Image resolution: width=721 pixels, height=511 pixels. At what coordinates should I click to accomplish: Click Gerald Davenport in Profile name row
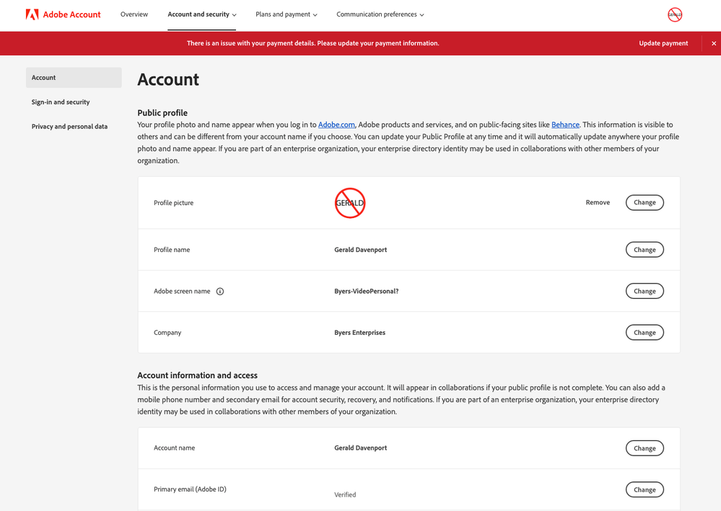coord(361,250)
